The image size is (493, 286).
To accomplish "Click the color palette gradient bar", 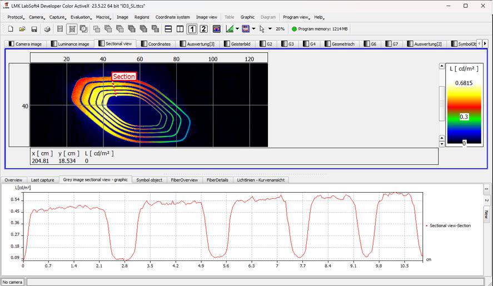I will click(464, 113).
